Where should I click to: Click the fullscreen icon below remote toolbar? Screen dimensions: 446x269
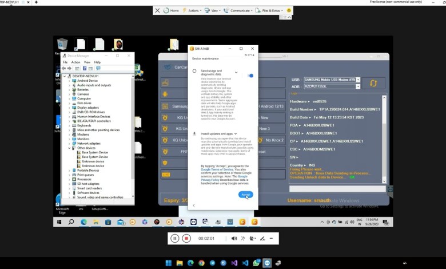[285, 17]
